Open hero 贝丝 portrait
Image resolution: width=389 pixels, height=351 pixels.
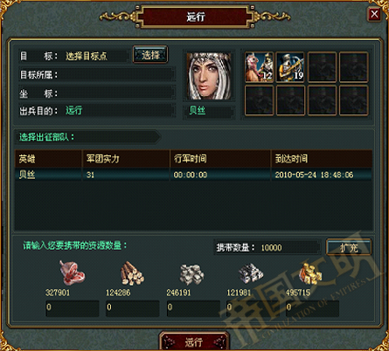point(209,77)
